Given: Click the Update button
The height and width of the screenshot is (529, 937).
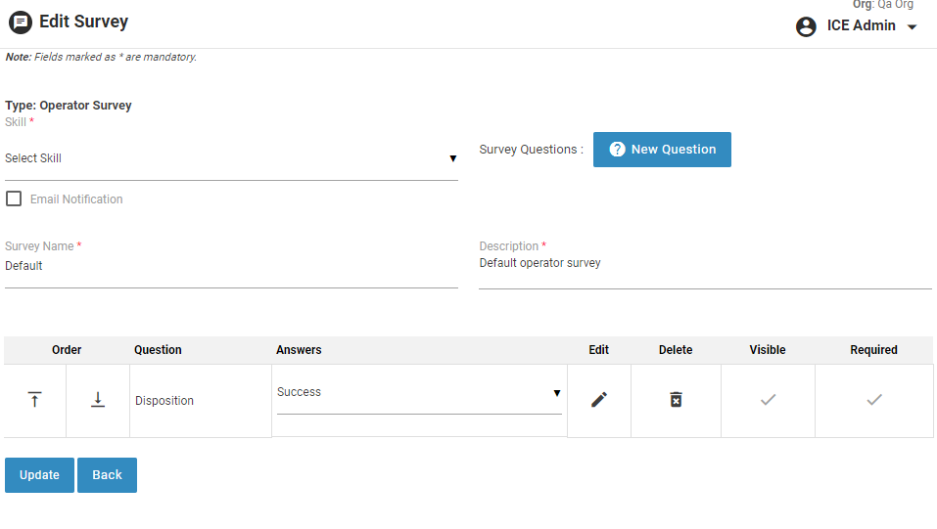Looking at the screenshot, I should point(39,475).
